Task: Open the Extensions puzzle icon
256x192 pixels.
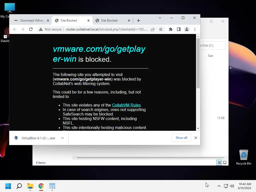Action: (170, 29)
